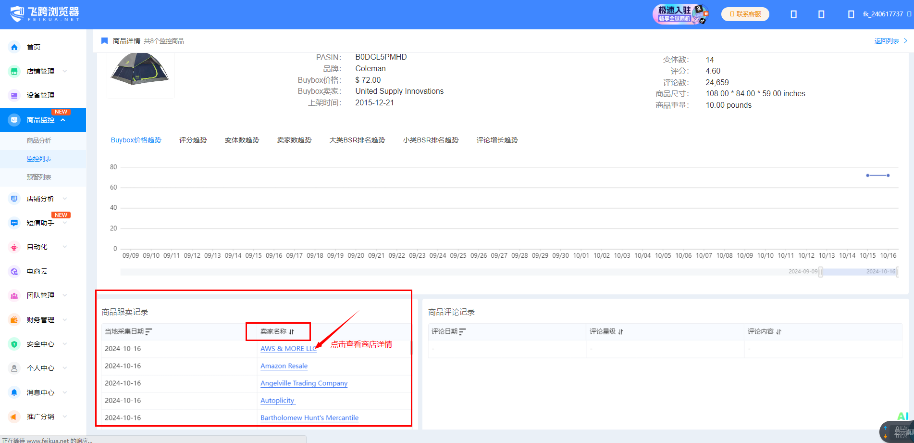Open the 首页 home icon in sidebar
The image size is (914, 443).
pyautogui.click(x=14, y=47)
